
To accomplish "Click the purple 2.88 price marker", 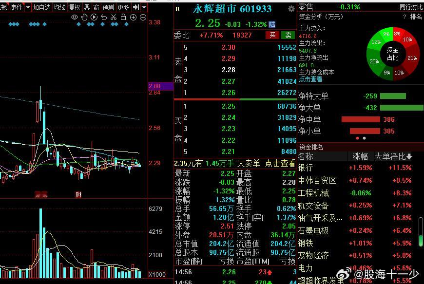I will point(161,86).
